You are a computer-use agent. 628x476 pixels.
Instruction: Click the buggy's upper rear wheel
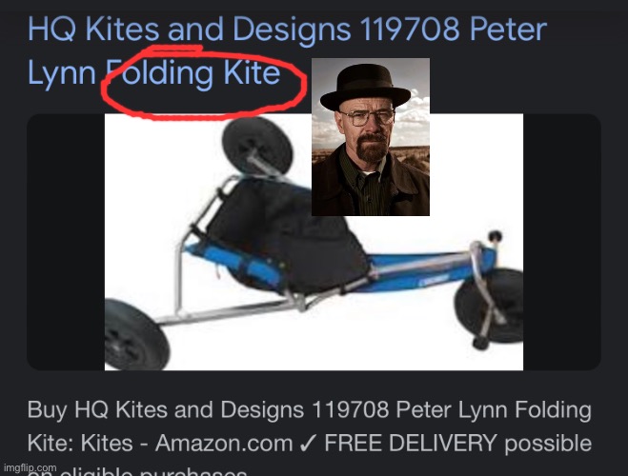pos(256,145)
